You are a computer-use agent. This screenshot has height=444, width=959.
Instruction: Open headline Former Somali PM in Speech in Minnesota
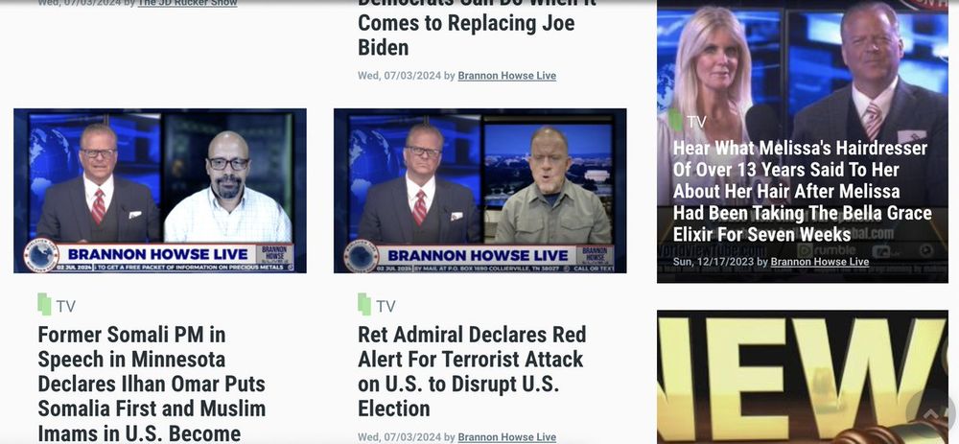(152, 384)
